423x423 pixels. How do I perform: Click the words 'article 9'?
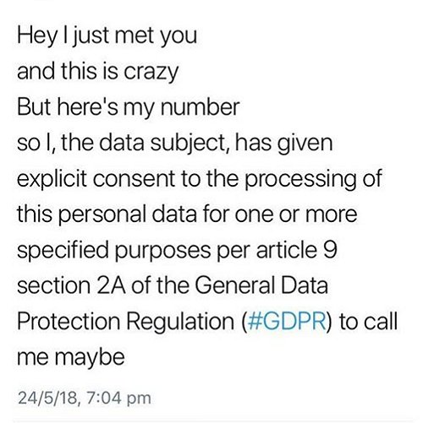pyautogui.click(x=297, y=250)
